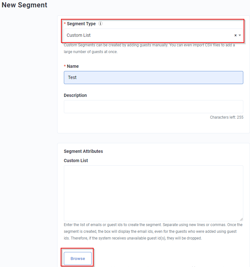Click the dropdown caret next to the x icon
250x267 pixels.
(x=240, y=35)
